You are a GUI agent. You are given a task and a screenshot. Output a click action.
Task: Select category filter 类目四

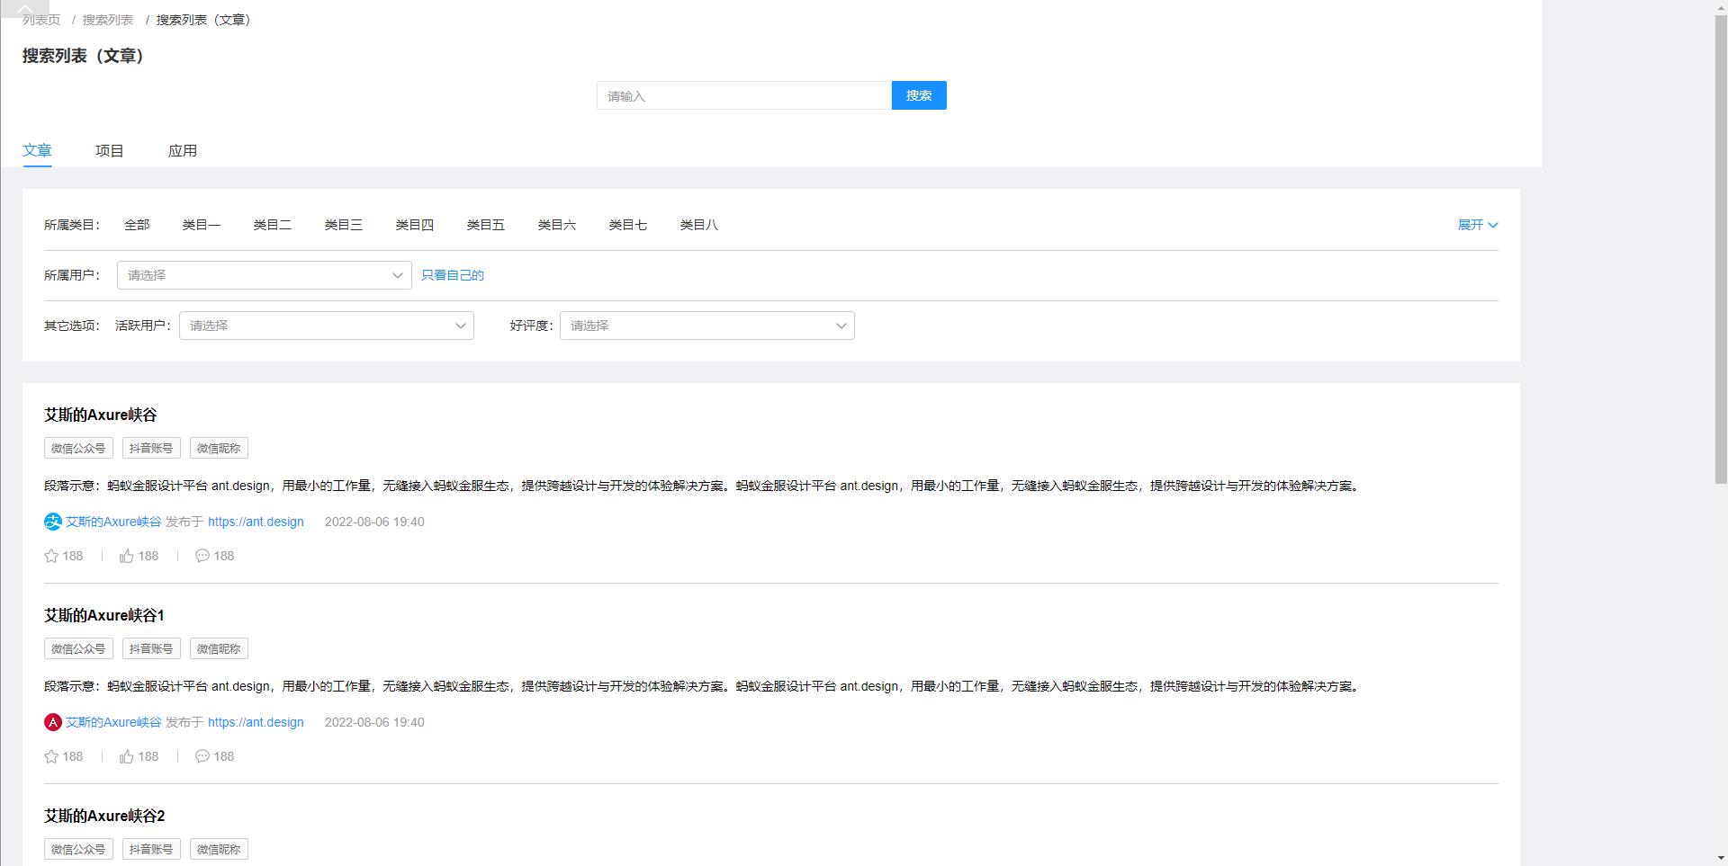click(415, 225)
